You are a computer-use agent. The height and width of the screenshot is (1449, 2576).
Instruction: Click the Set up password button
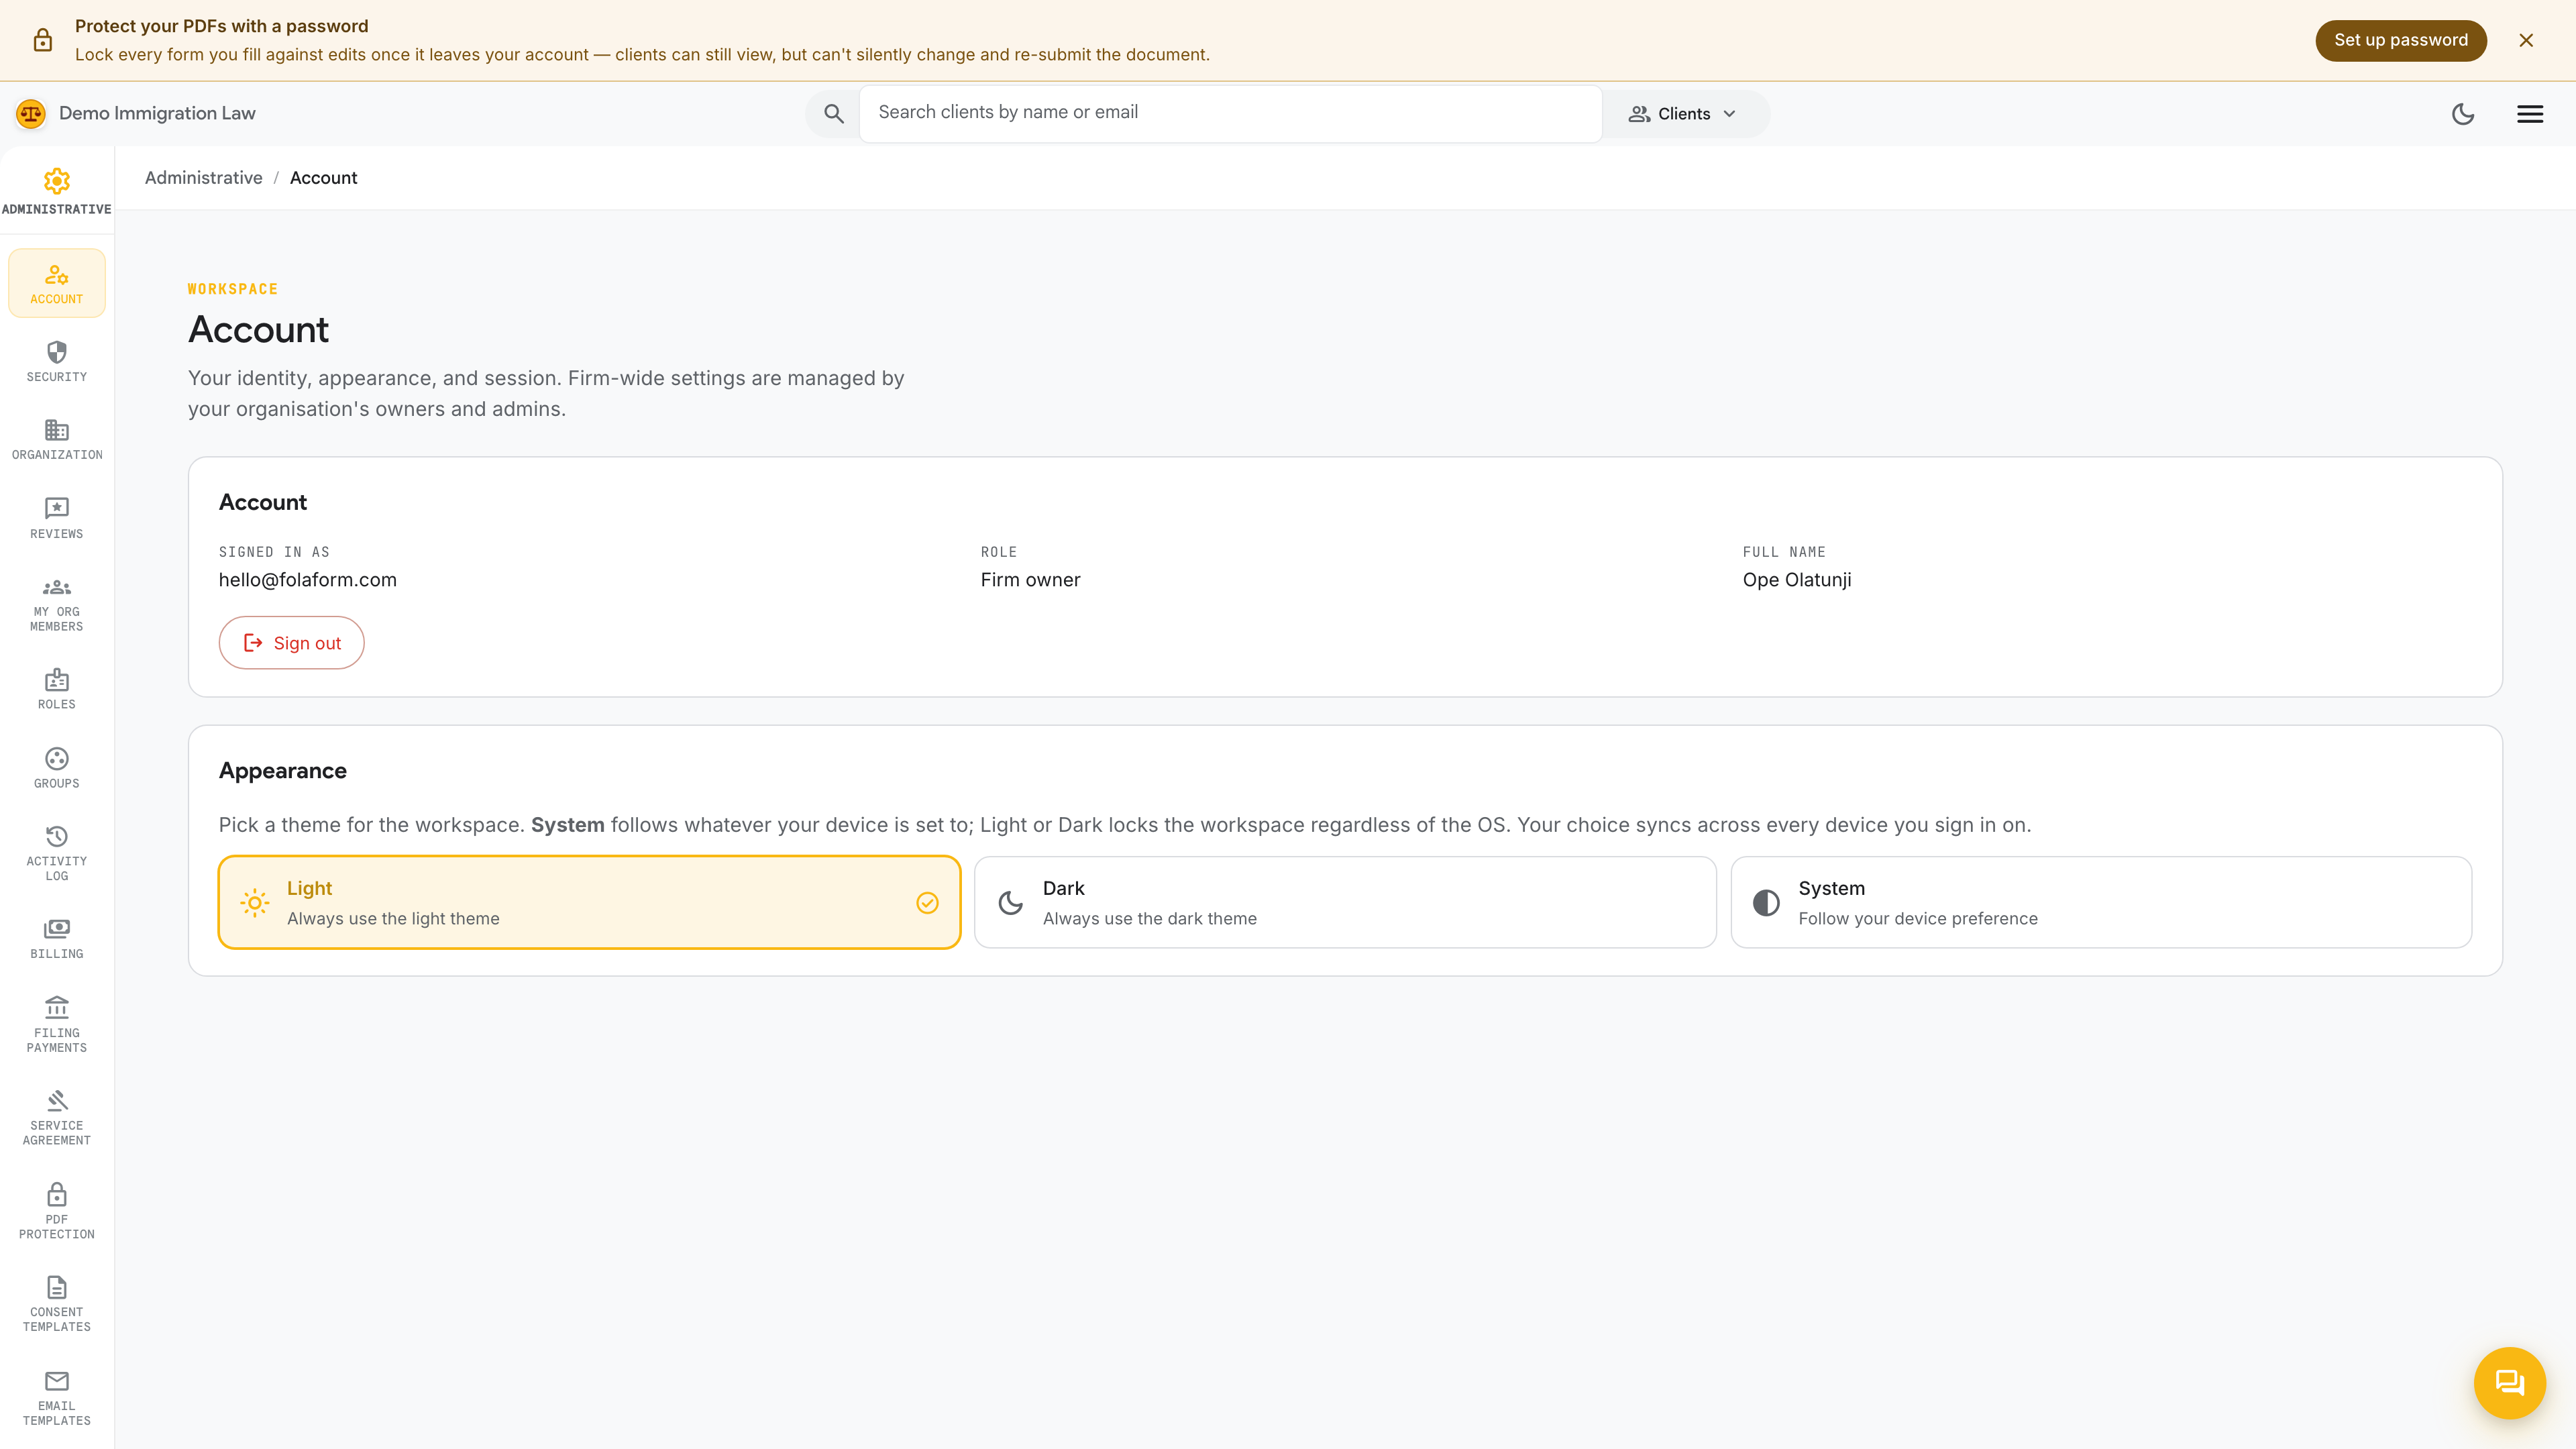pos(2400,40)
